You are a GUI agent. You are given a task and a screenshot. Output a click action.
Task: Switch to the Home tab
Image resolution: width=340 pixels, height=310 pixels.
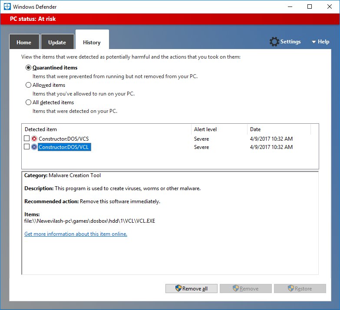pyautogui.click(x=24, y=42)
